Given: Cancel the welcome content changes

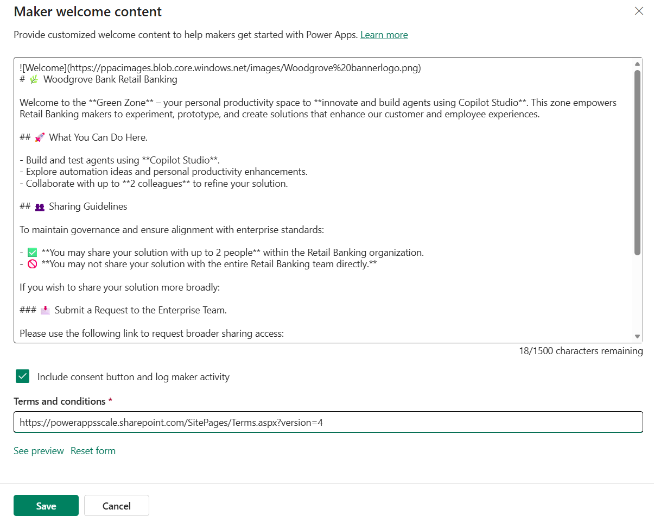Looking at the screenshot, I should (117, 505).
